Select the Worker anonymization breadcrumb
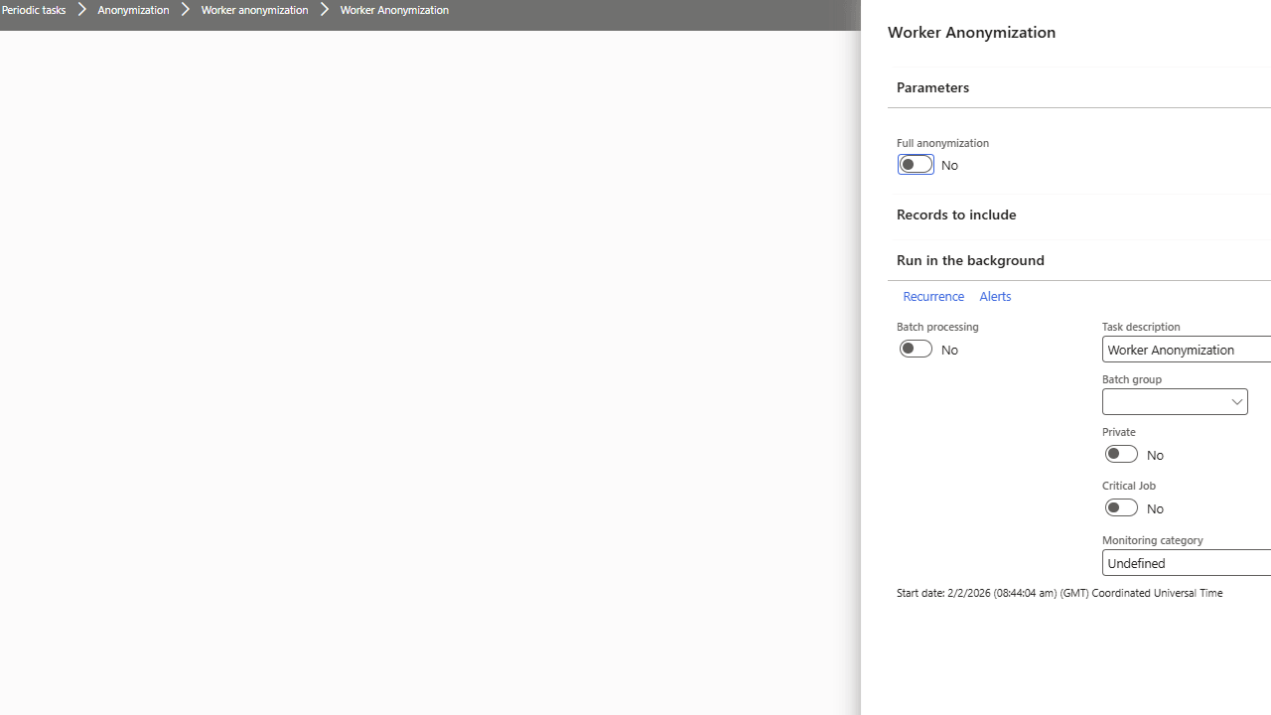Viewport: 1271px width, 715px height. point(254,10)
